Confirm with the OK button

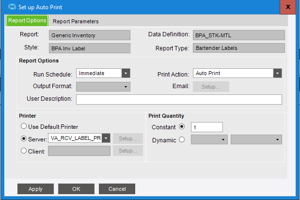click(76, 189)
